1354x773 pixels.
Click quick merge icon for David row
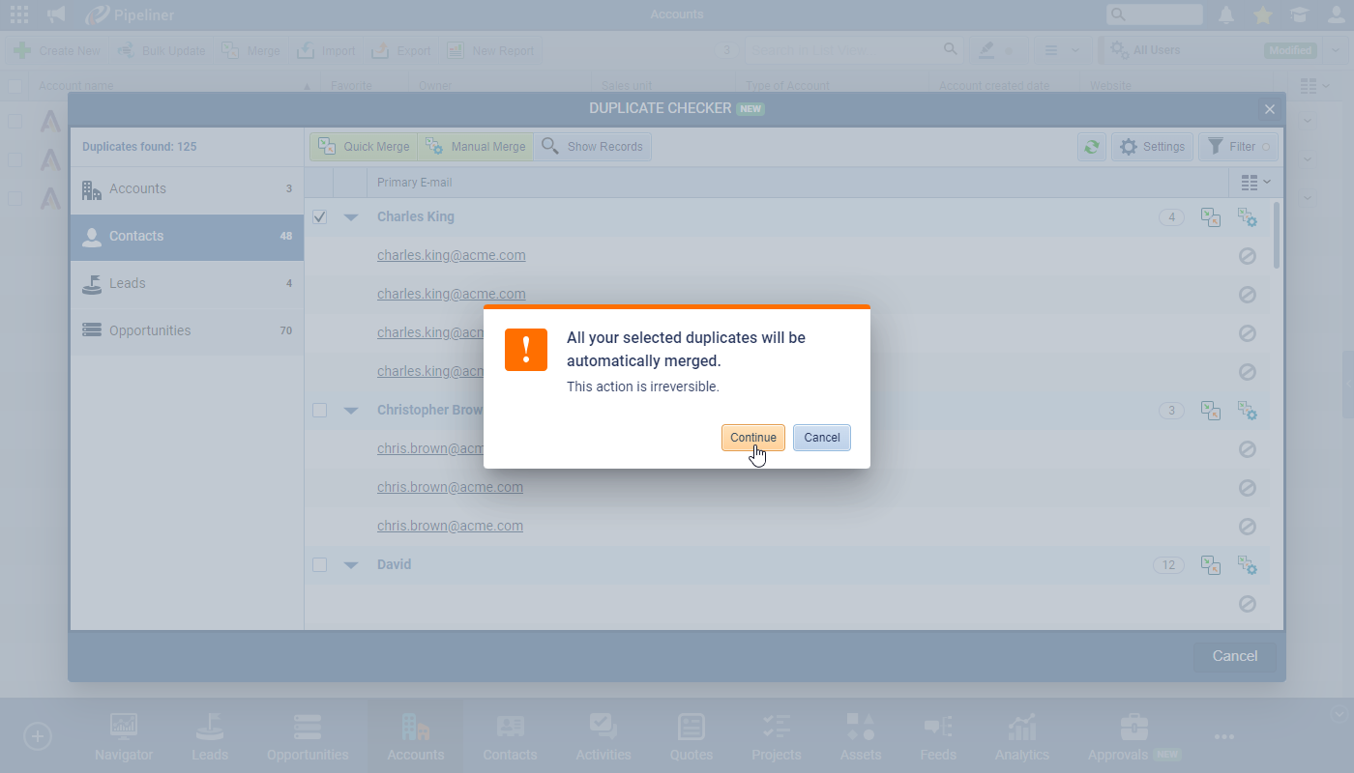point(1210,565)
